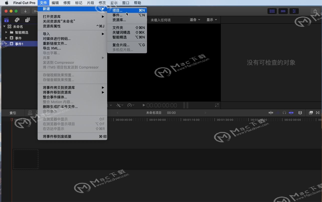Expand the 智能精选 folder

(6, 32)
